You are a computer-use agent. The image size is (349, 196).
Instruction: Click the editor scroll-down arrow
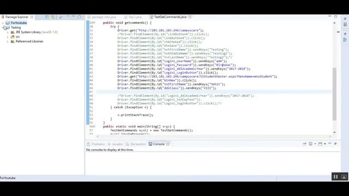click(x=334, y=132)
